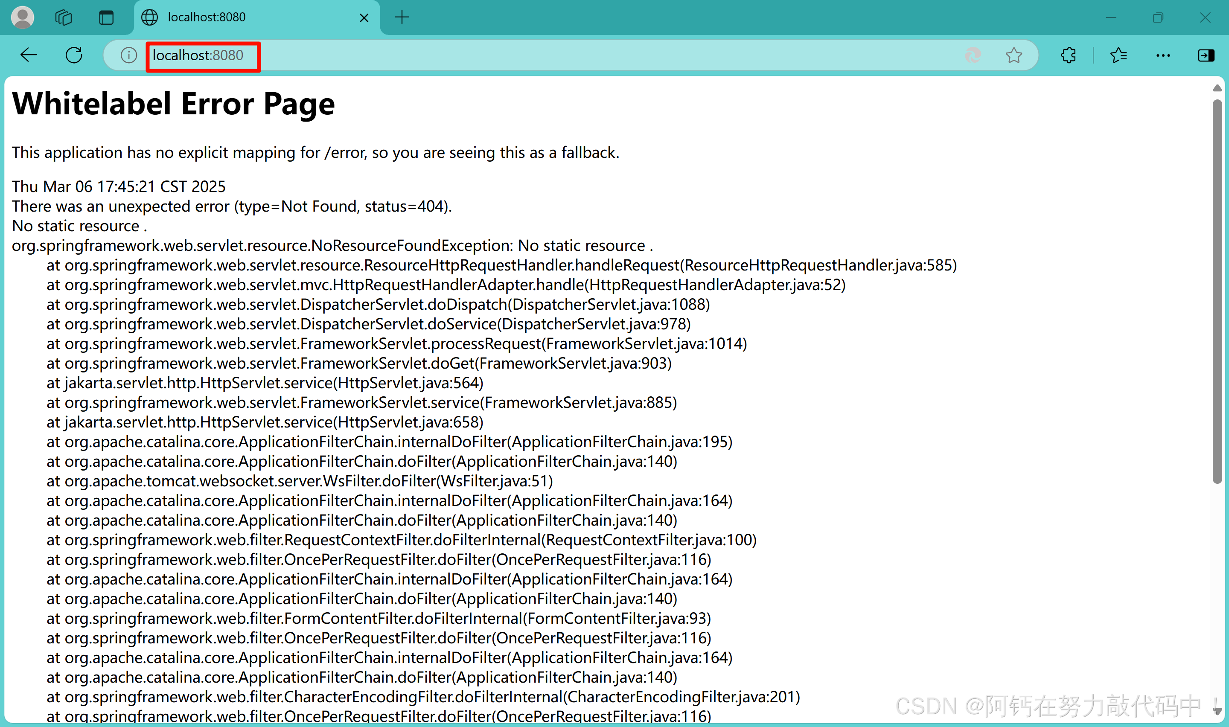Open the Favorites list menu
The width and height of the screenshot is (1229, 727).
click(x=1118, y=55)
